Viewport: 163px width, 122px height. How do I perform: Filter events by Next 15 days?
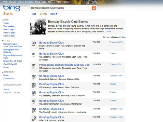pos(9,33)
